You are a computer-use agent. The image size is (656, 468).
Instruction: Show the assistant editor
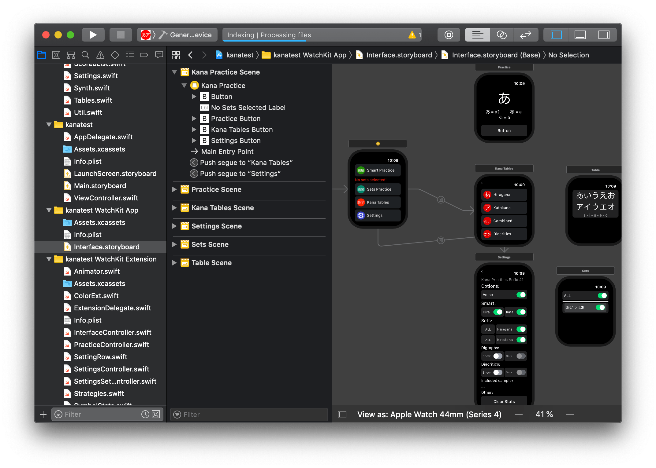pos(501,35)
